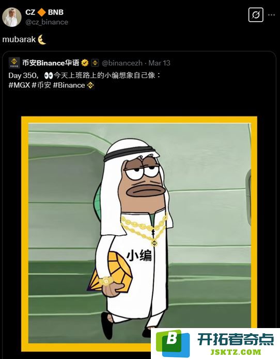Click the Mar 13 timestamp
280x359 pixels.
pos(160,63)
